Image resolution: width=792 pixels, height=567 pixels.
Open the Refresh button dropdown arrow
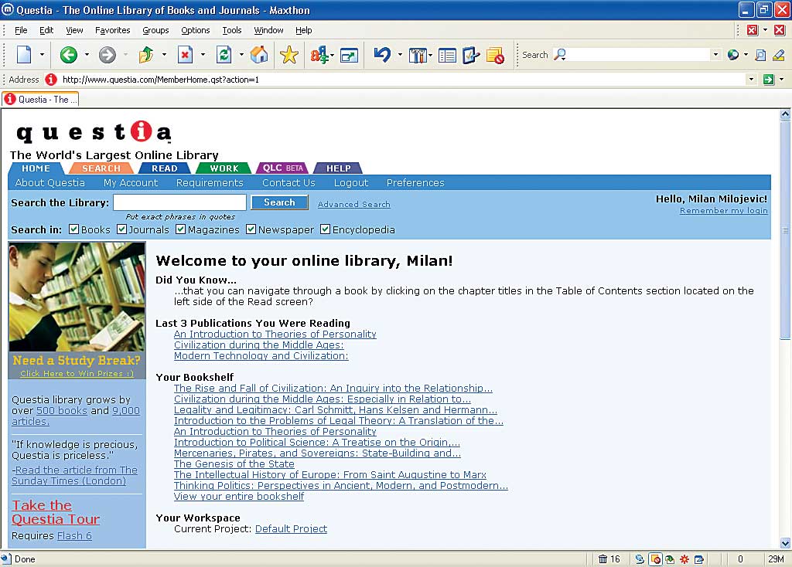click(x=241, y=55)
